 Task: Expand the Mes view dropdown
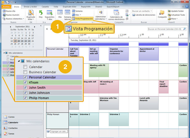coord(80,15)
